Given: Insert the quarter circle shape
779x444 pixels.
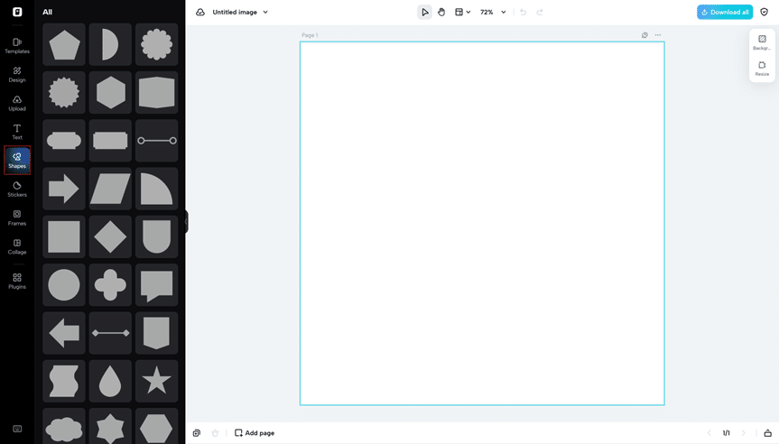Looking at the screenshot, I should pos(156,189).
